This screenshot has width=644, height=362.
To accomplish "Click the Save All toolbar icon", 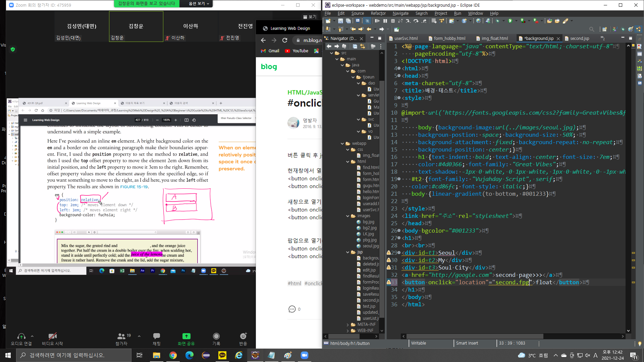I will click(348, 21).
